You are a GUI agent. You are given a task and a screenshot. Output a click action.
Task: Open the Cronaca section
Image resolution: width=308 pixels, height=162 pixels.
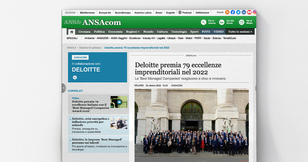point(84,32)
